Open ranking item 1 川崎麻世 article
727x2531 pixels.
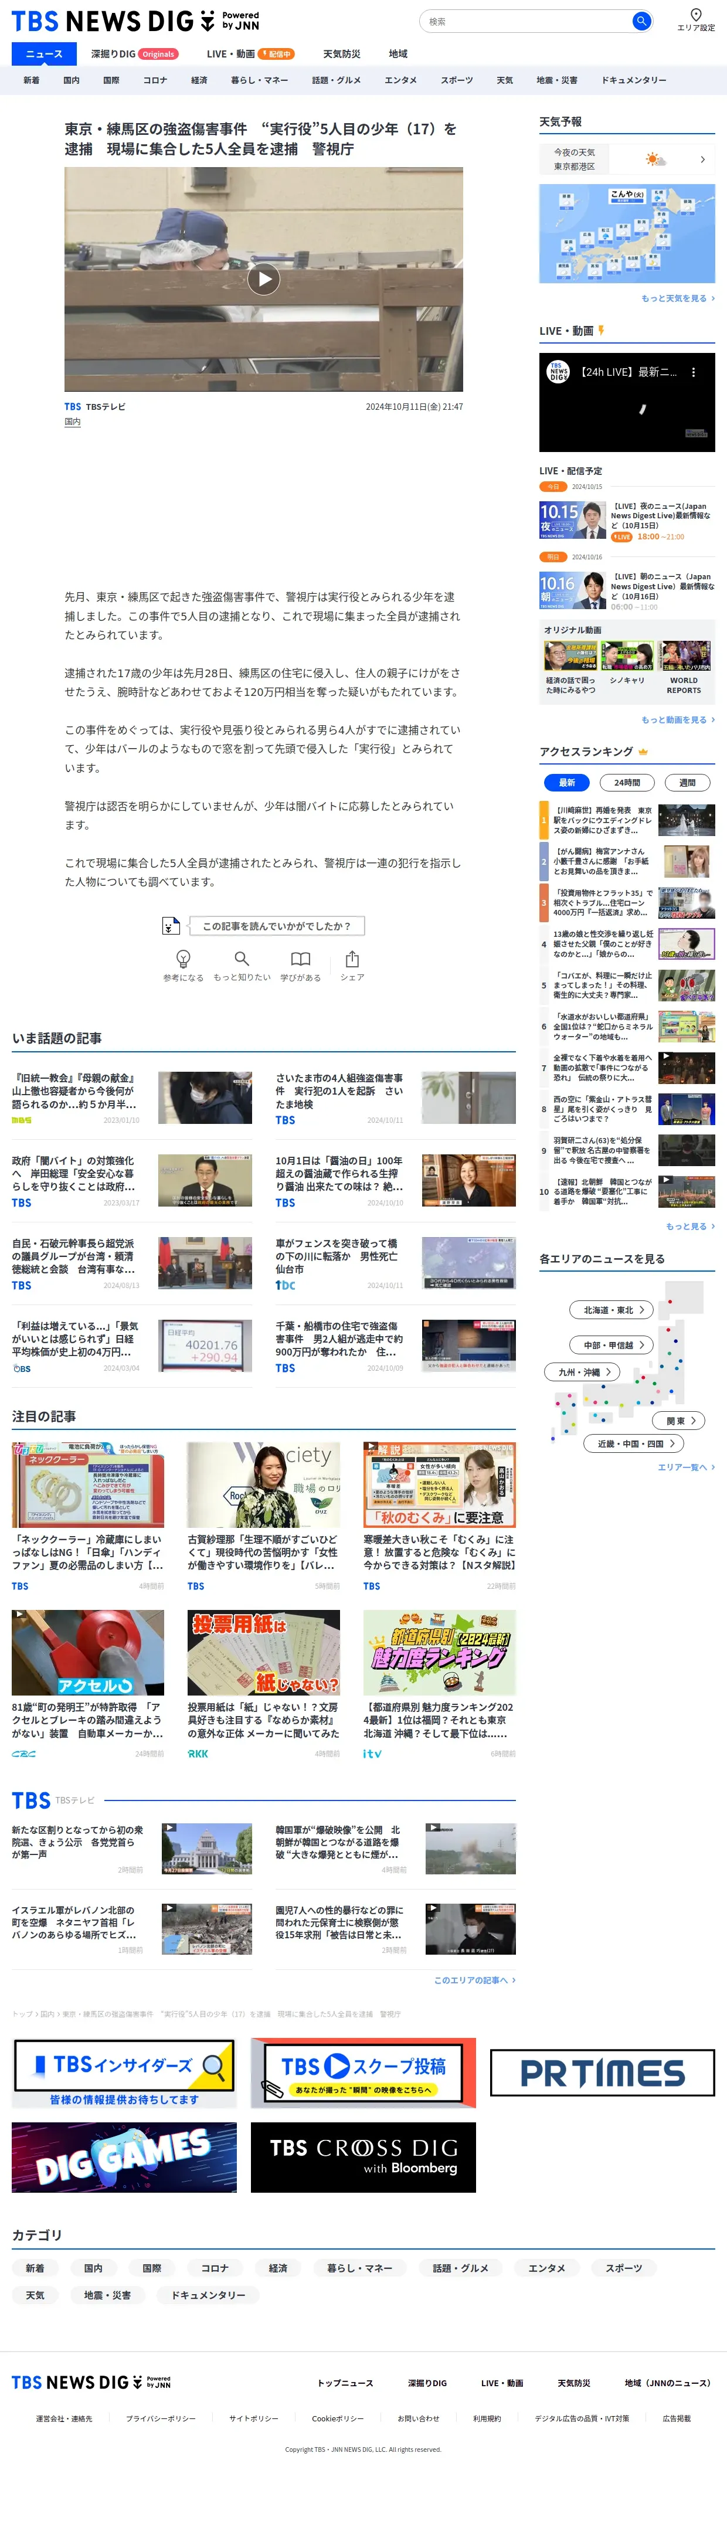tap(627, 820)
